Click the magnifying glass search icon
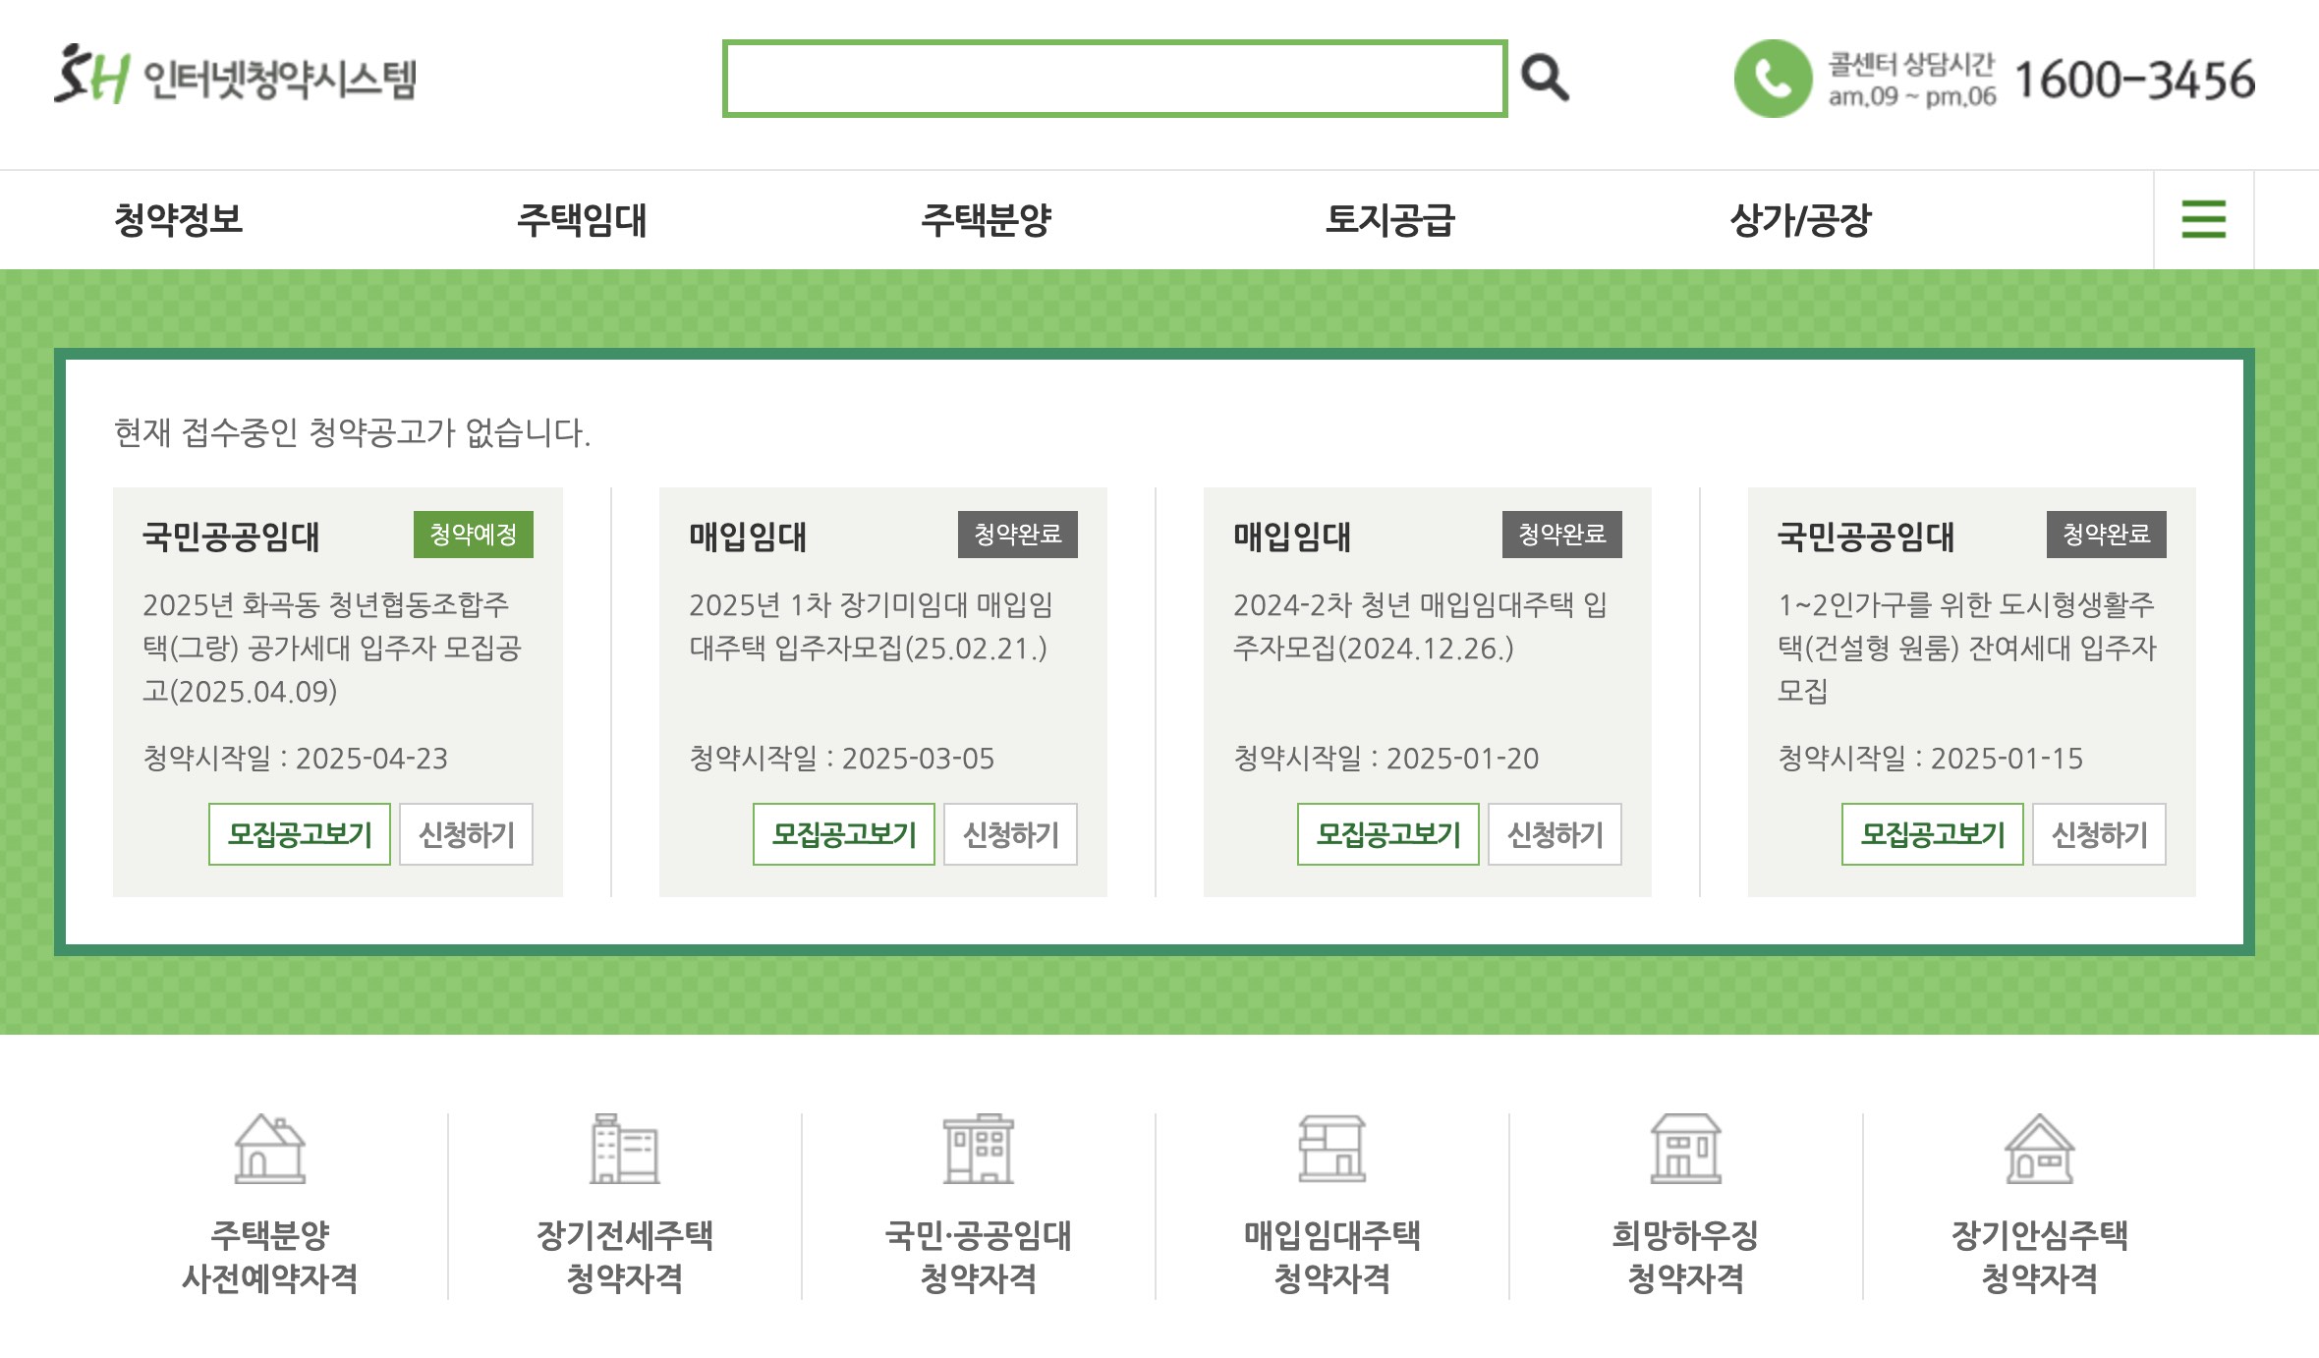This screenshot has height=1358, width=2319. pyautogui.click(x=1545, y=79)
